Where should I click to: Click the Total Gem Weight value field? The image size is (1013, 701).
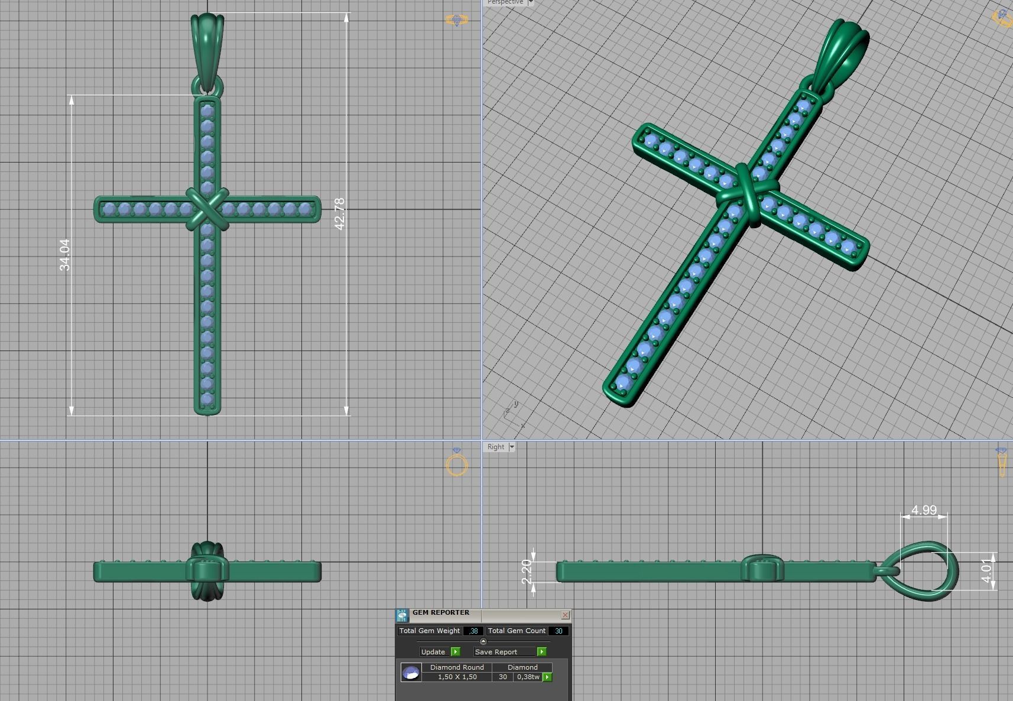[x=473, y=631]
